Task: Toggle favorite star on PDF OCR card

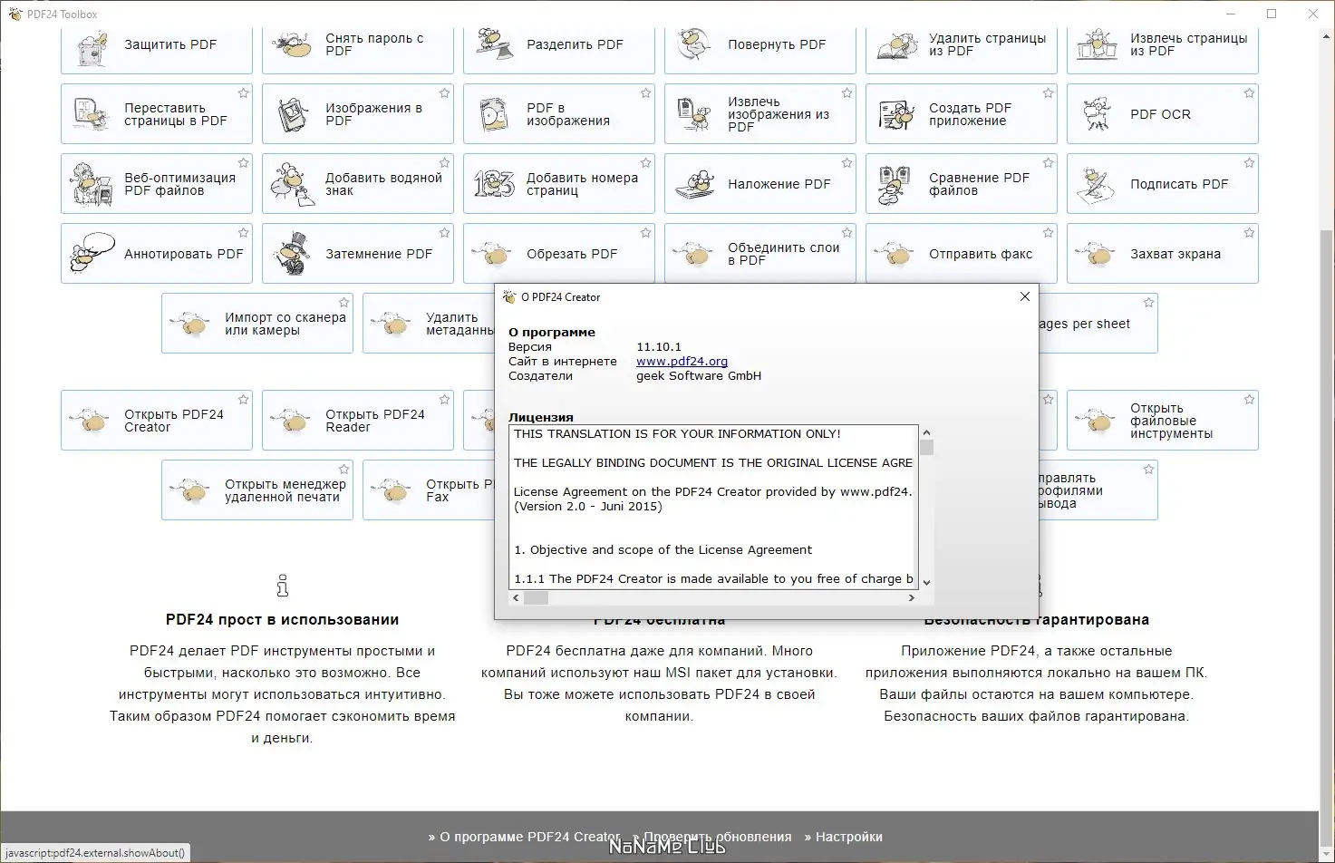Action: click(x=1249, y=93)
